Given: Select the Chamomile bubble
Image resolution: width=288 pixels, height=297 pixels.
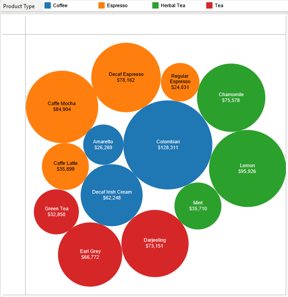Looking at the screenshot, I should (x=231, y=98).
